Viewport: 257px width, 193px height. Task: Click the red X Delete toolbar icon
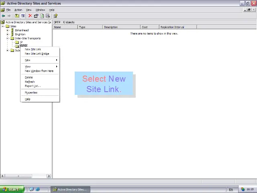pyautogui.click(x=30, y=16)
